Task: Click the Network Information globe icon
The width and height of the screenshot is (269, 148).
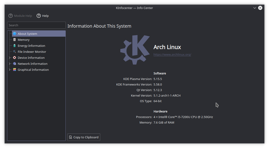Action: point(15,64)
